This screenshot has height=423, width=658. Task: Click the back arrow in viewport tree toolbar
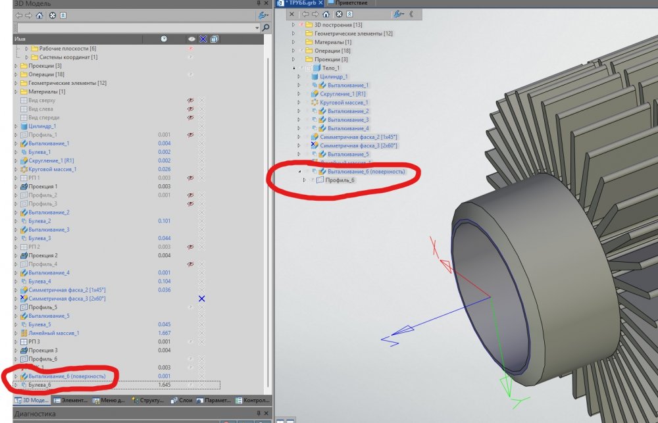coord(305,14)
